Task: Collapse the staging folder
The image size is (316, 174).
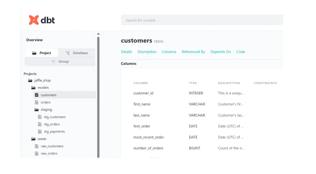Action: tap(37, 110)
